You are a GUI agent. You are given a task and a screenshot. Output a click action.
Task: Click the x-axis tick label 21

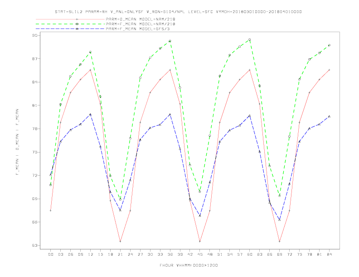click(120, 254)
